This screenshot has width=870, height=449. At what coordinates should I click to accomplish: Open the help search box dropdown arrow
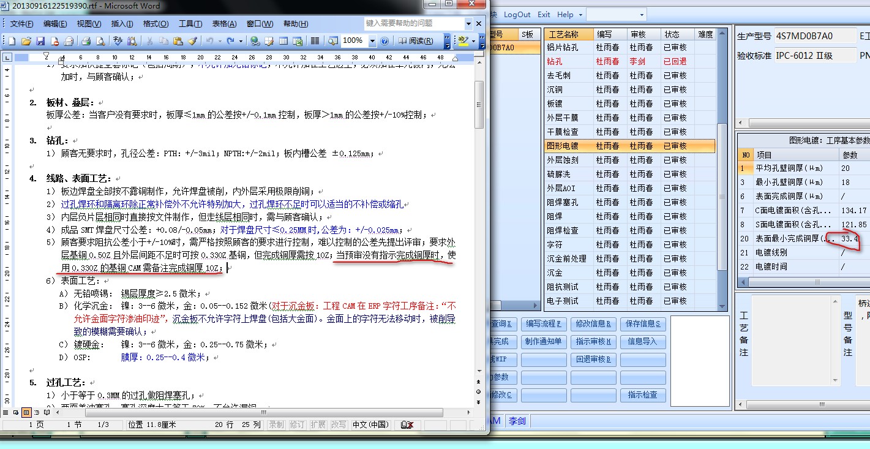(x=469, y=23)
